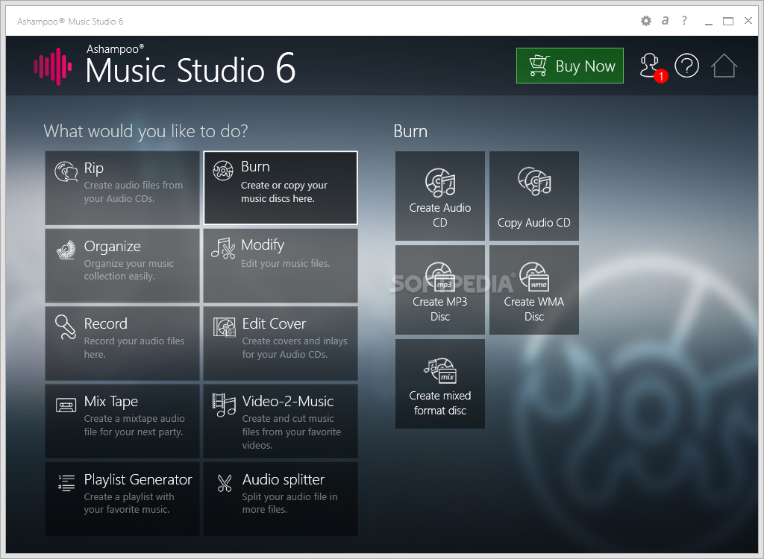Click 'Create or copy your music discs here.' text
The image size is (764, 559).
coord(284,192)
